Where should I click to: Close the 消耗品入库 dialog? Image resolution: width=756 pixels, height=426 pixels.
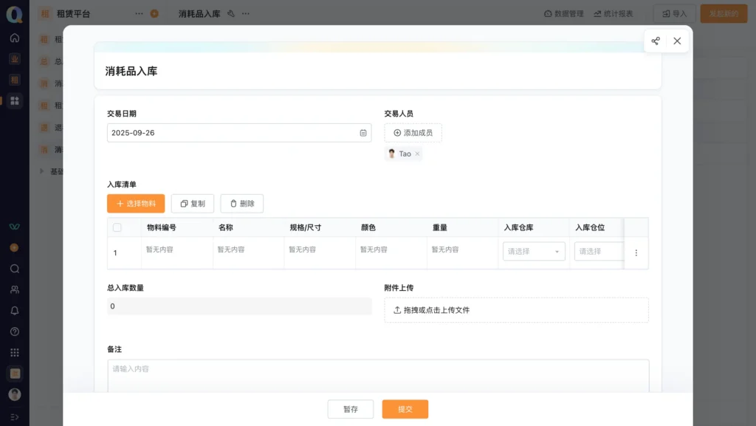point(677,41)
